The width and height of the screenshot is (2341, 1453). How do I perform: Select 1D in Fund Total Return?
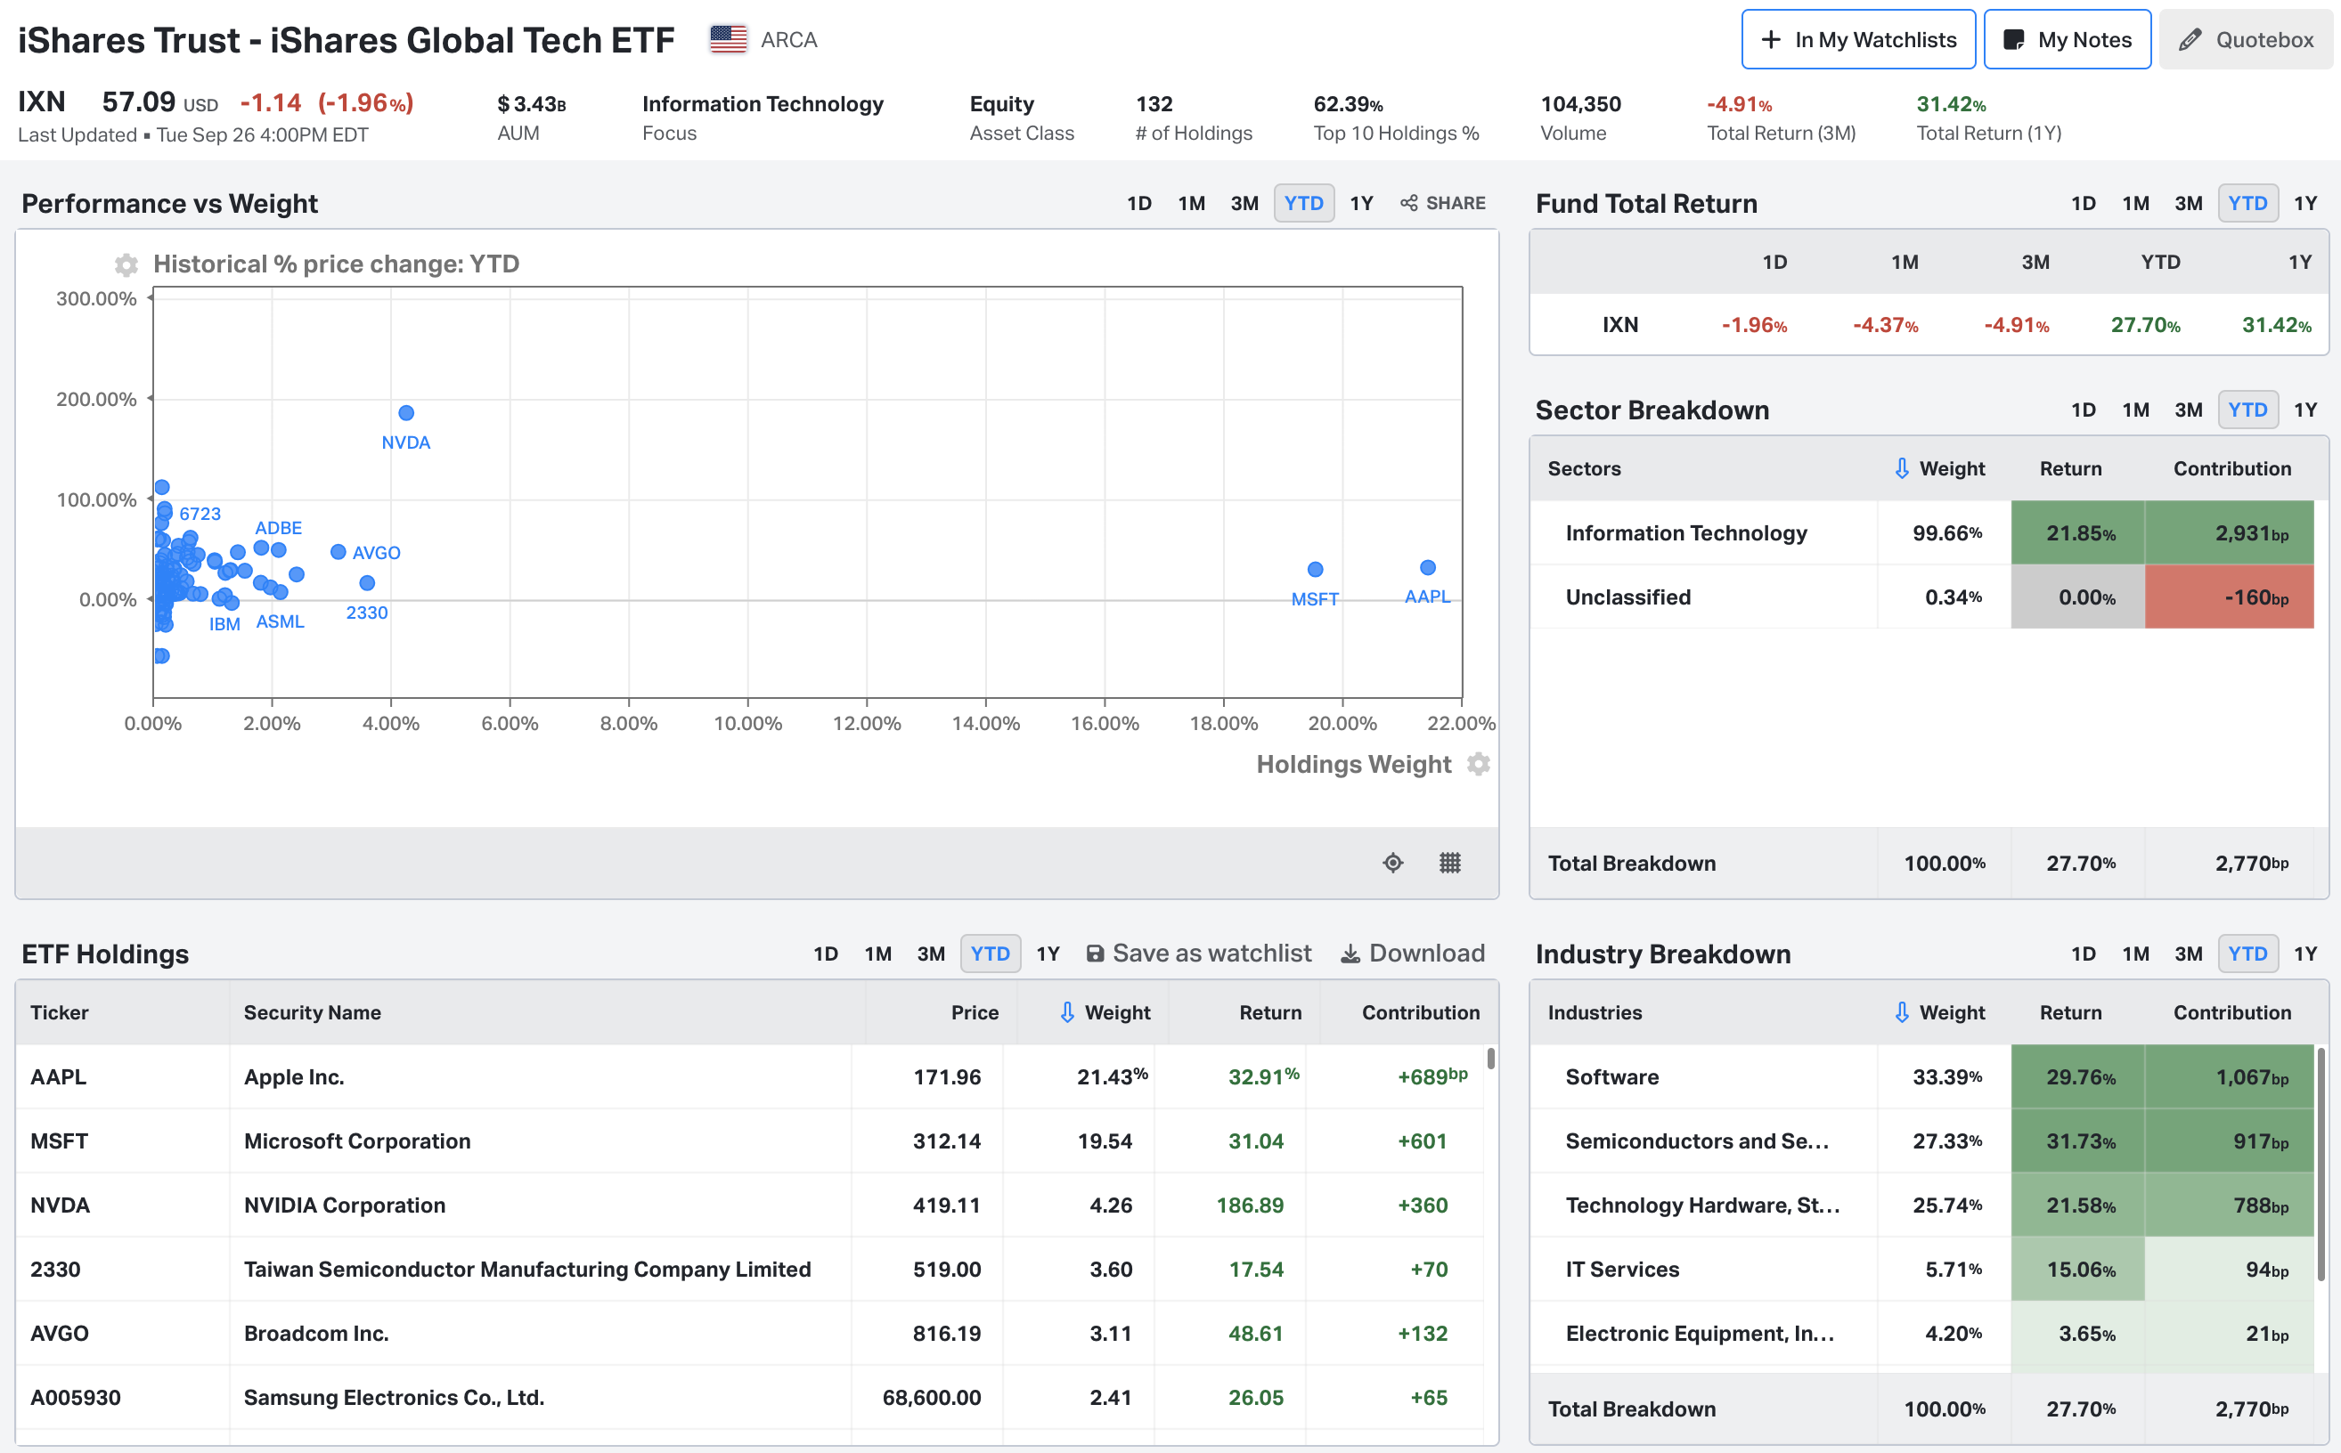pyautogui.click(x=2084, y=203)
